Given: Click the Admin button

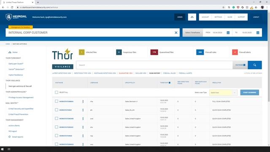Looking at the screenshot, I should point(180,17).
